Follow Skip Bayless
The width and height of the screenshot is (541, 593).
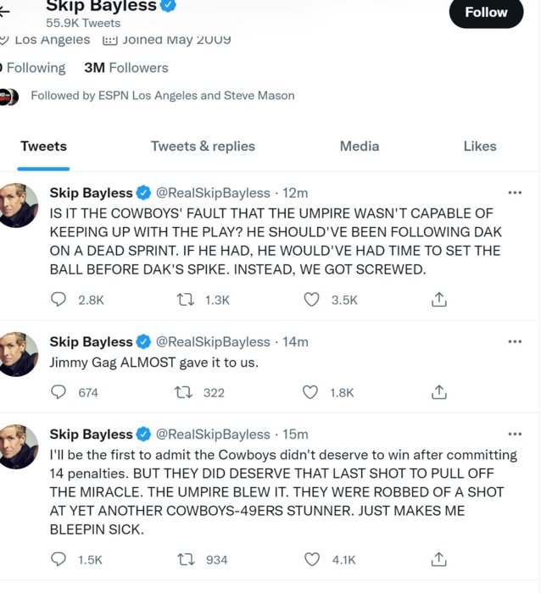click(x=486, y=13)
